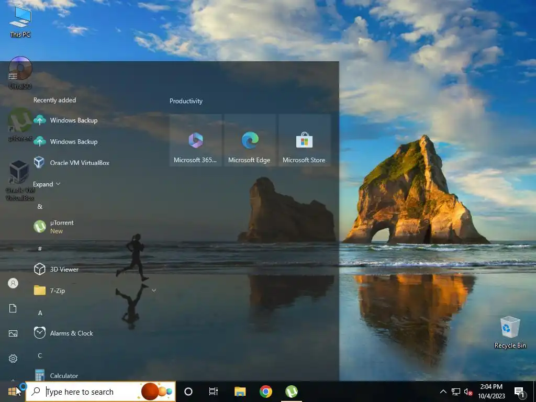Viewport: 536px width, 402px height.
Task: Click the A section header
Action: coord(40,313)
